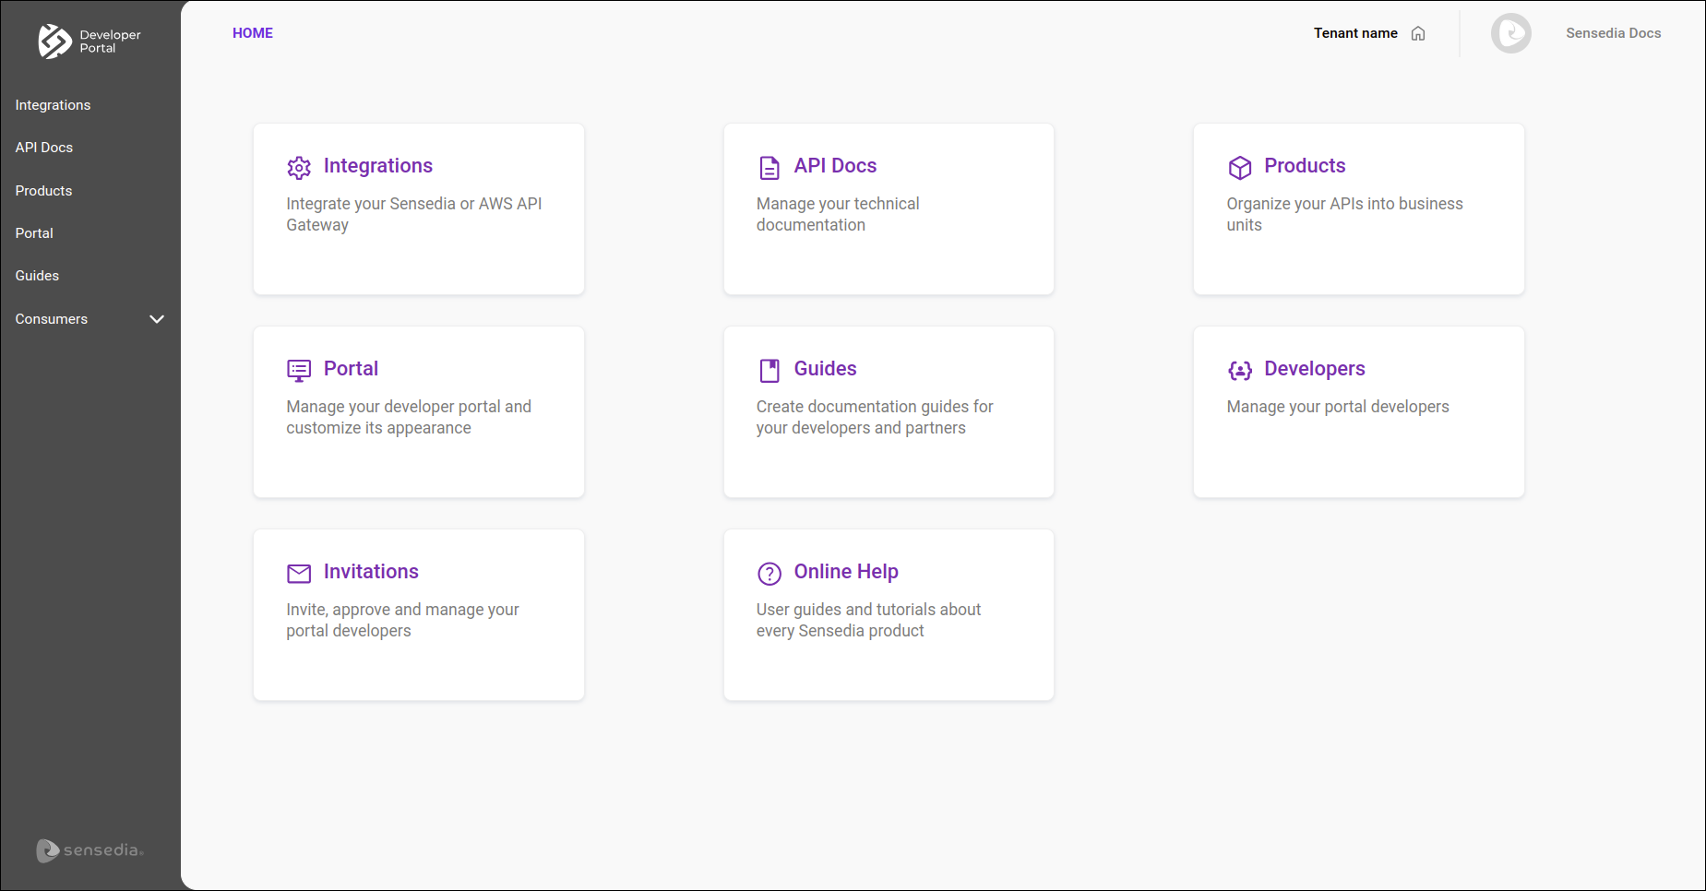The image size is (1706, 891).
Task: Select Products in the left sidebar
Action: (43, 190)
